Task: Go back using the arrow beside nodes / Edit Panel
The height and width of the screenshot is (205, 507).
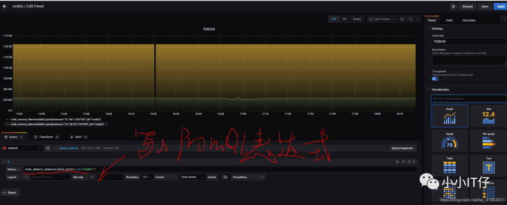Action: tap(5, 6)
